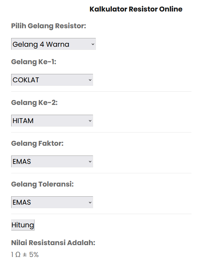This screenshot has height=265, width=197.
Task: Click the chevron arrow in the Gelang Faktor selector
Action: click(x=90, y=161)
